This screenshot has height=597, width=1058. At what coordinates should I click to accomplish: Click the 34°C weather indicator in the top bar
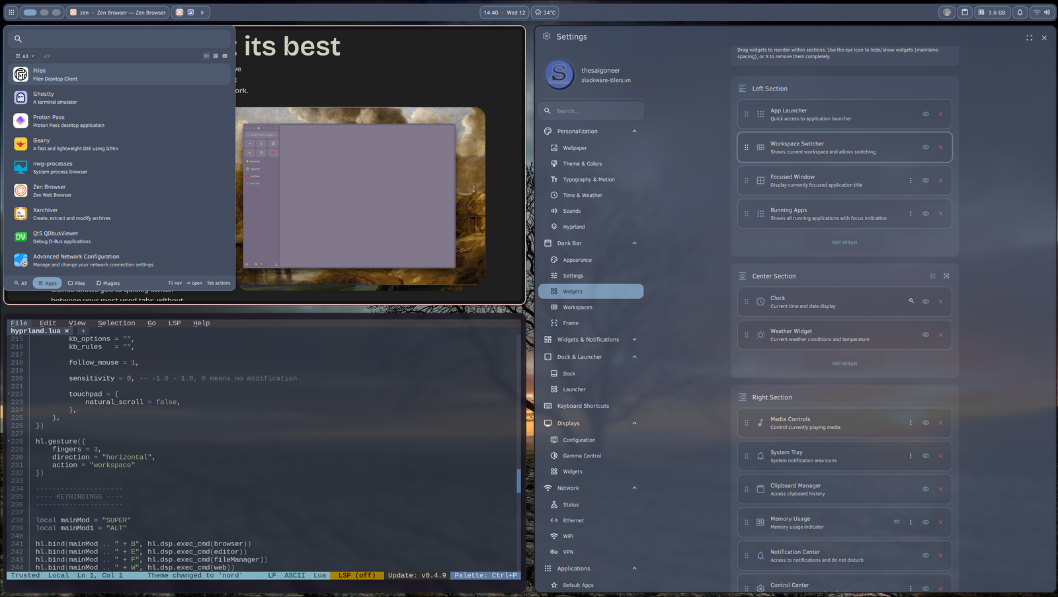[x=546, y=12]
